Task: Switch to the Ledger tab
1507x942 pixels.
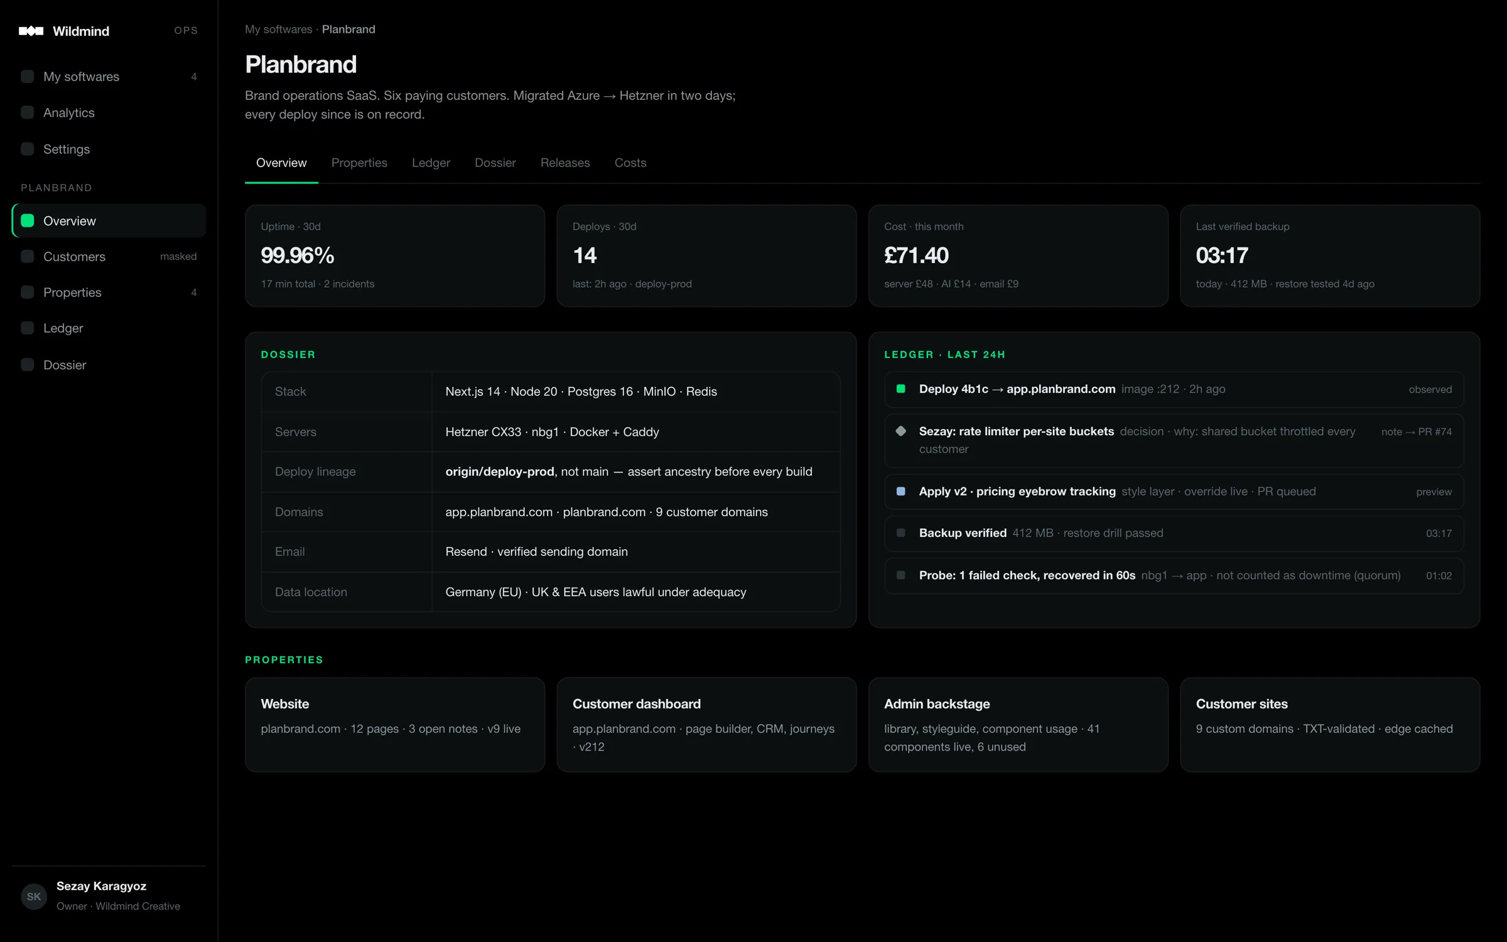Action: [x=431, y=163]
